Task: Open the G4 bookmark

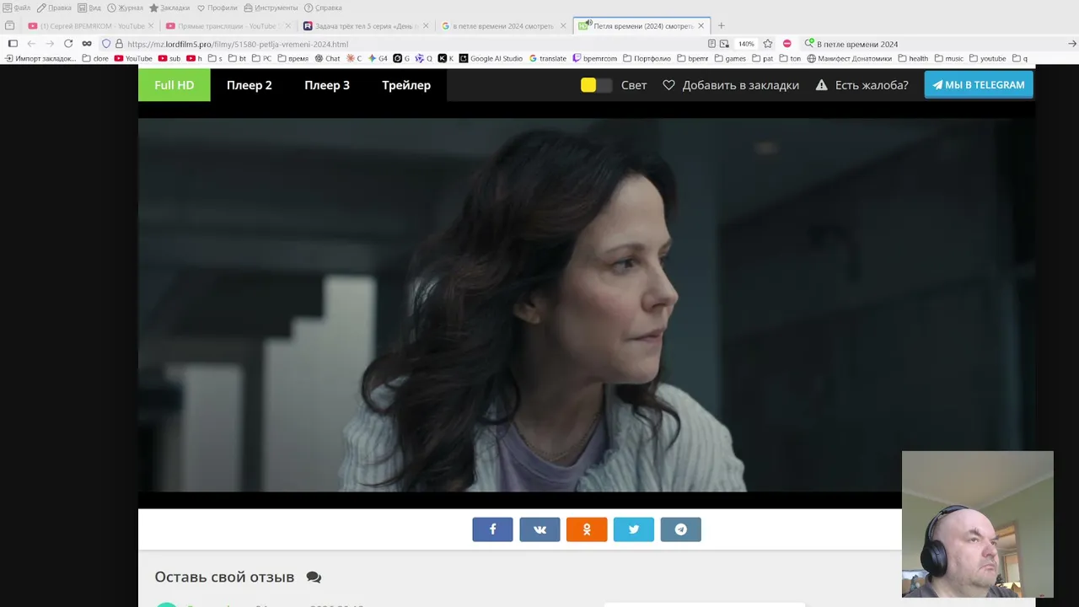Action: 378,58
